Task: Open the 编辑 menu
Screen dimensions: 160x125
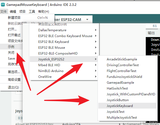Action: pos(13,11)
